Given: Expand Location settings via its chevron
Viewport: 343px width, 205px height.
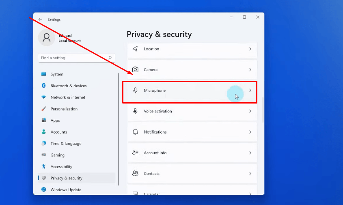Looking at the screenshot, I should pyautogui.click(x=250, y=49).
